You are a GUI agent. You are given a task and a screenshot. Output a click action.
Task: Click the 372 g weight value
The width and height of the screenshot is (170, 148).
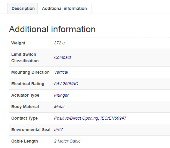tap(59, 43)
